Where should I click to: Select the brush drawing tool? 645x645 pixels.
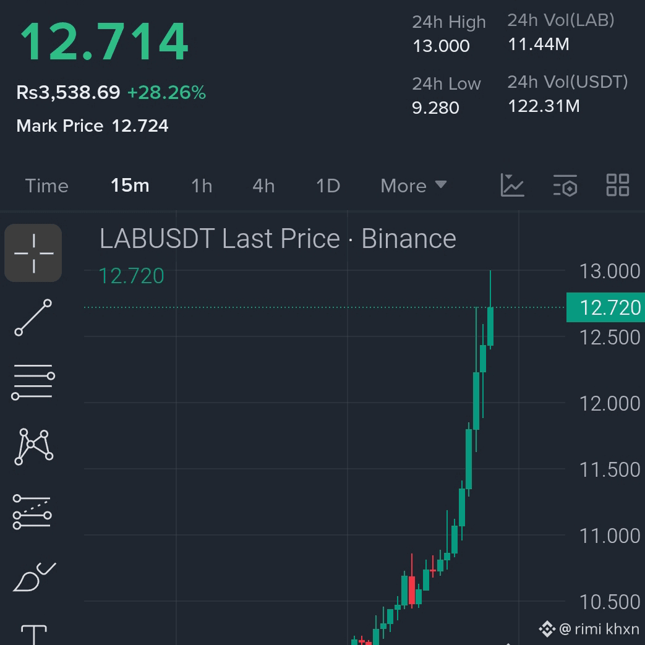pos(35,577)
